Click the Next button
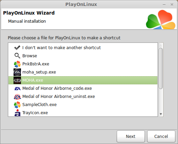Screen dimensions: 178x144 131,136
